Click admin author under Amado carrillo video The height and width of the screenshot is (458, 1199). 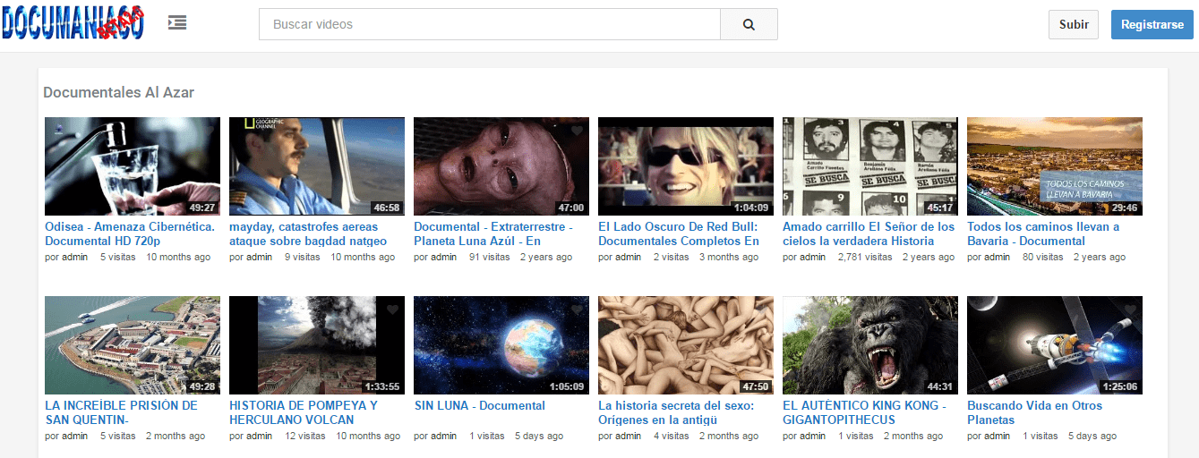coord(812,257)
